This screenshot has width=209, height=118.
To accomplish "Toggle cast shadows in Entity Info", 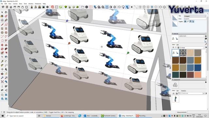I will [193, 21].
